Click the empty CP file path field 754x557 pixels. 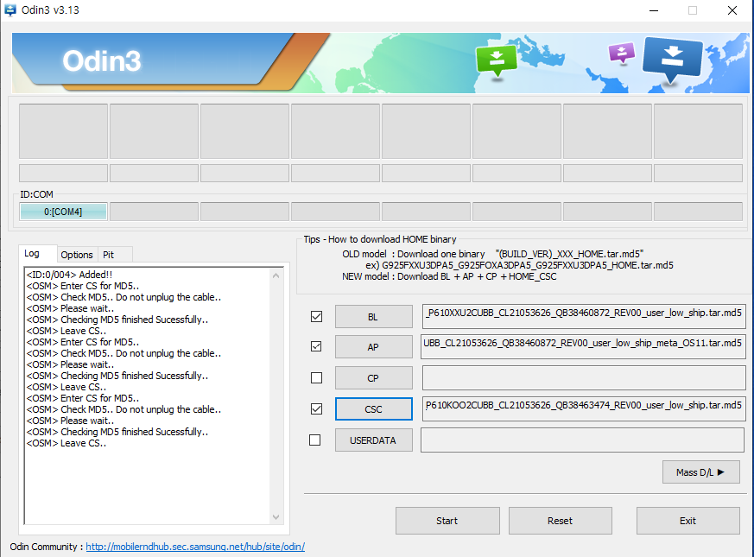(584, 377)
